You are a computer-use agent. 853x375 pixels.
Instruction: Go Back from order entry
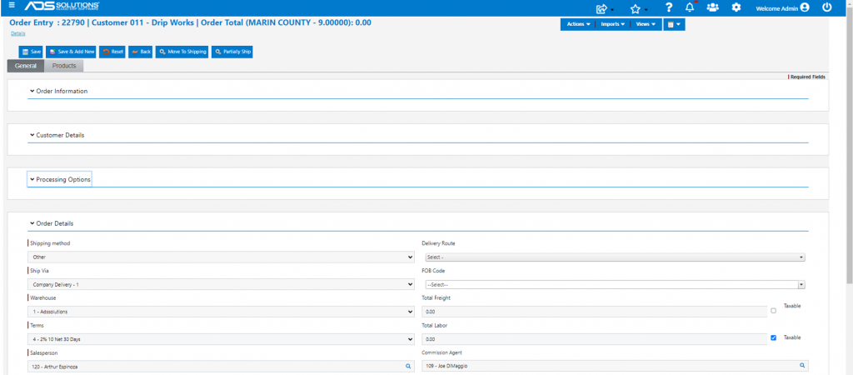point(140,52)
